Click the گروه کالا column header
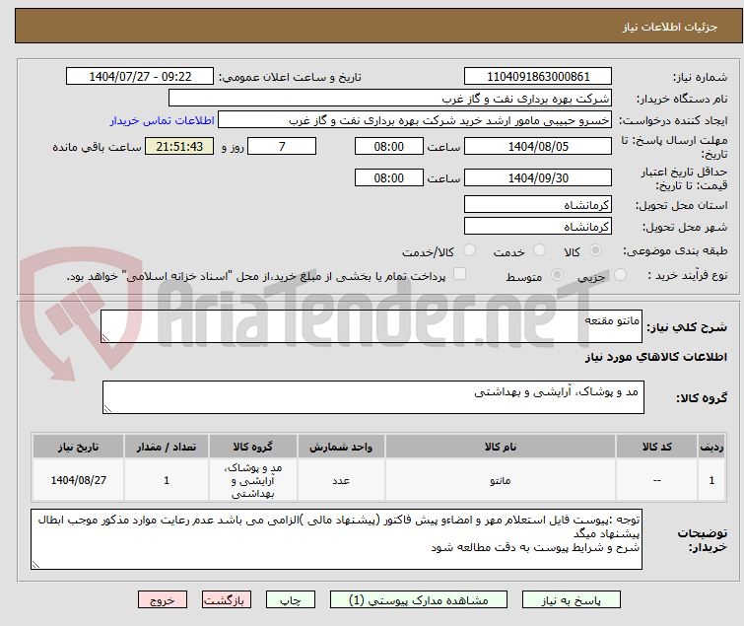 pyautogui.click(x=253, y=447)
